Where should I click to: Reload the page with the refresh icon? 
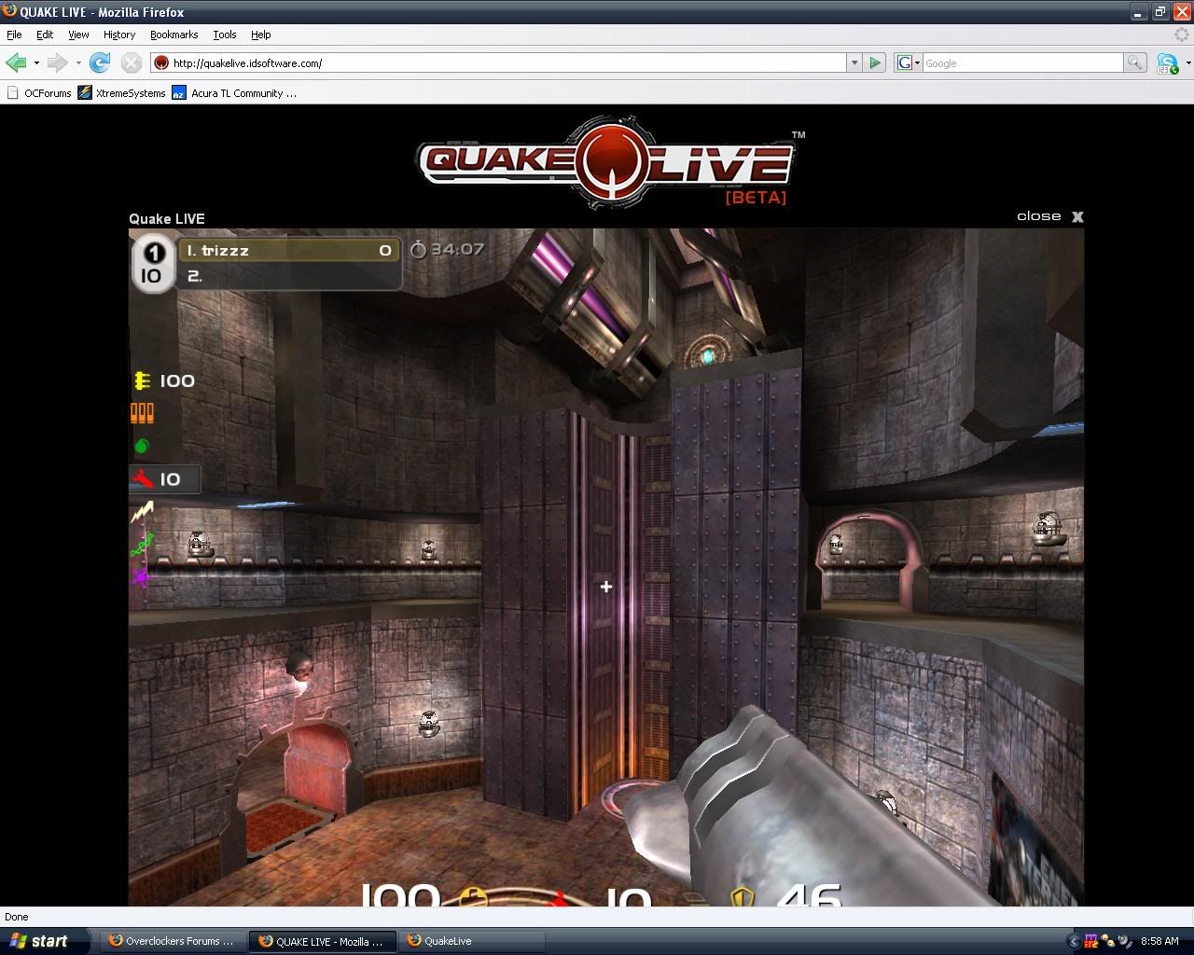pos(100,62)
